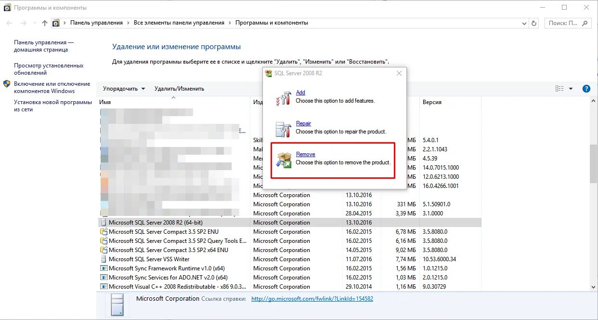
Task: Click icon of Microsoft SQL Server VSS Writer
Action: [x=103, y=259]
